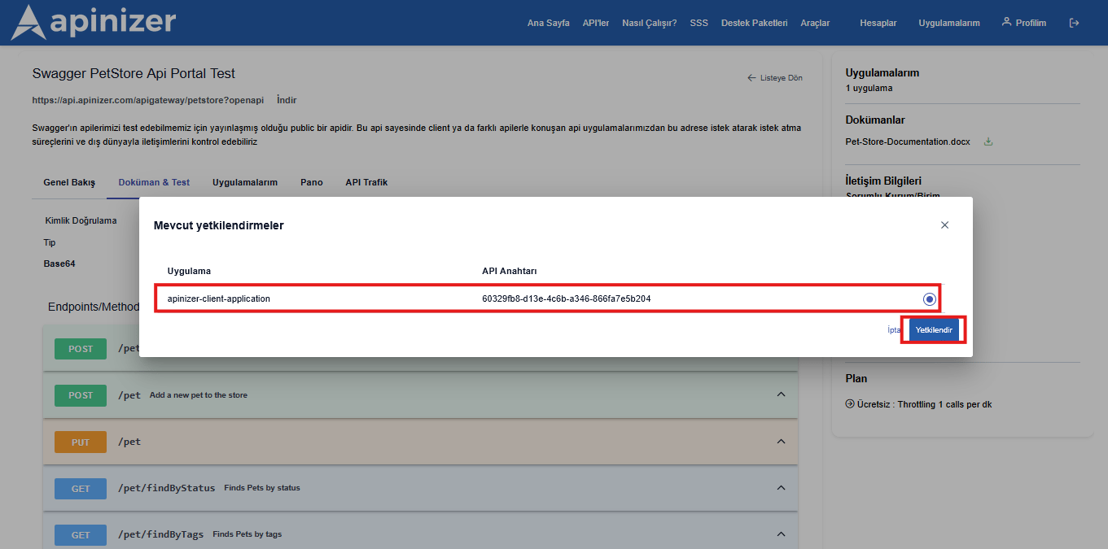This screenshot has height=549, width=1108.
Task: Click the Uygulamalarım sidebar heading
Action: [x=882, y=72]
